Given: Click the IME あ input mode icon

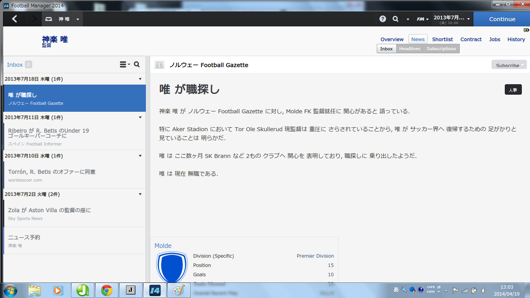Looking at the screenshot, I should [396, 289].
